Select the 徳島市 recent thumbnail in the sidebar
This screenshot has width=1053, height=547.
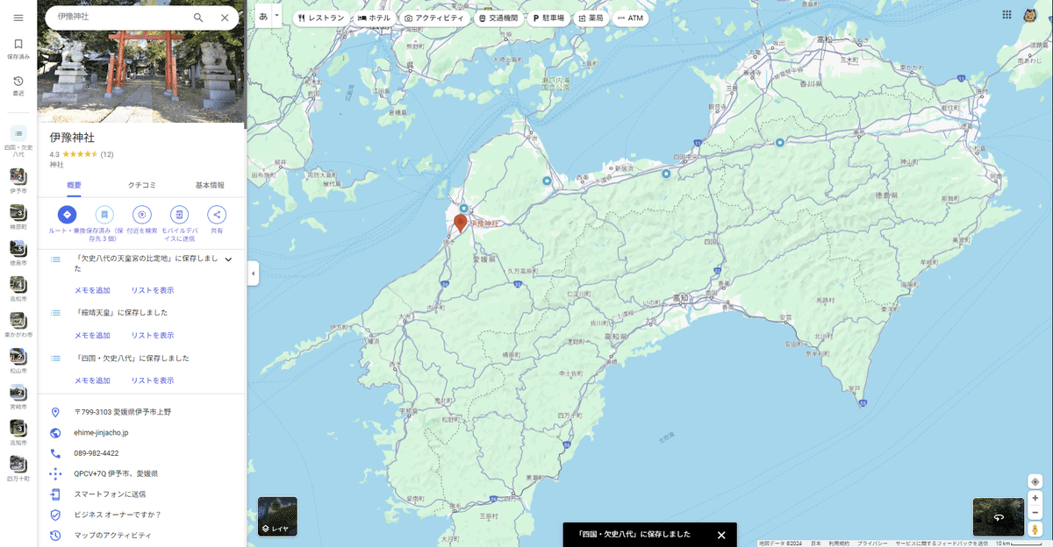(18, 252)
